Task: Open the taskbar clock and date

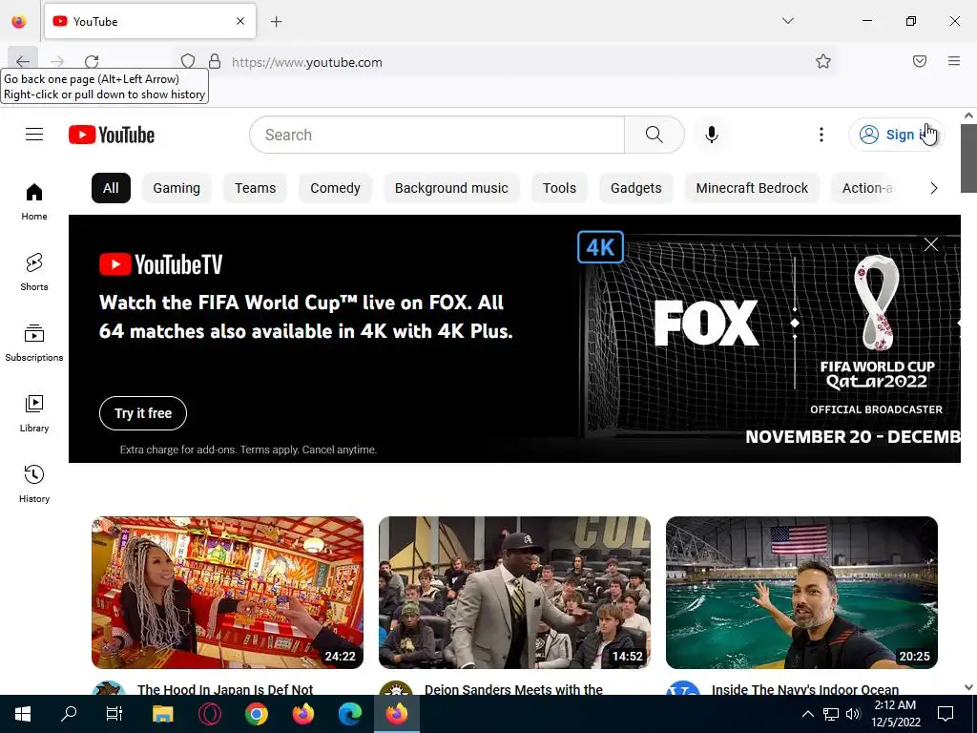Action: click(895, 714)
